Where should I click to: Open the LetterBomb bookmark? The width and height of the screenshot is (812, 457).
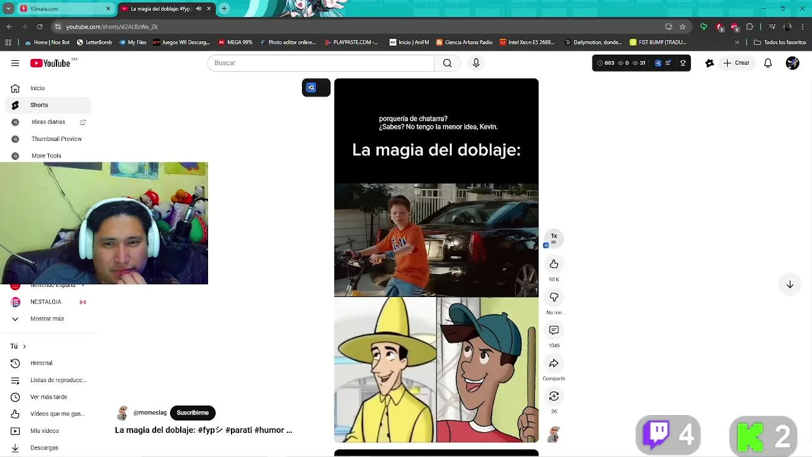95,43
